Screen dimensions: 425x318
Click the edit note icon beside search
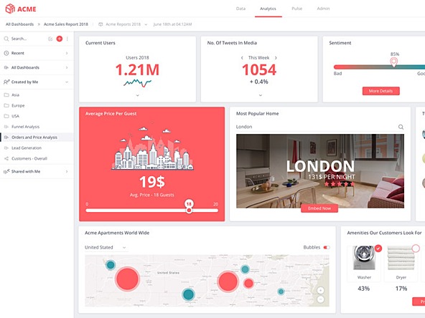point(50,39)
